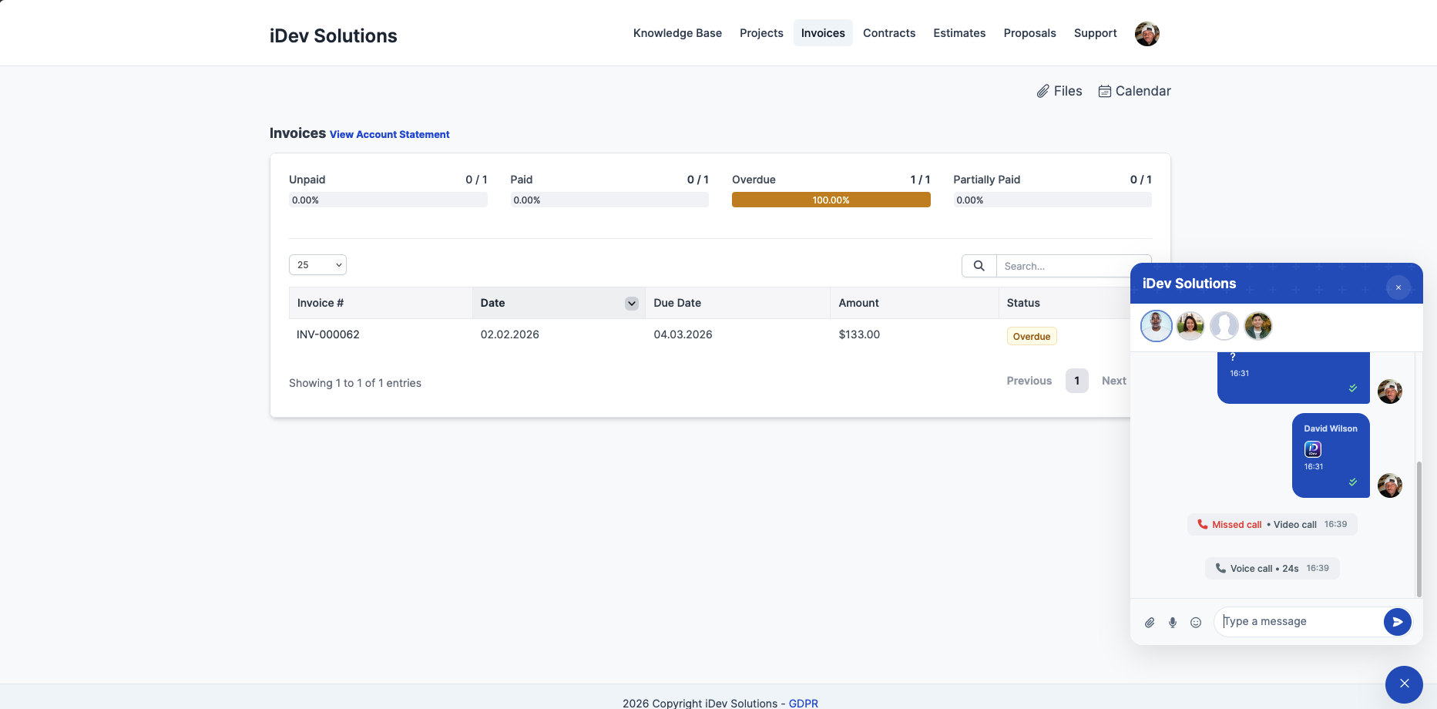Focus the Type a message field

1301,622
